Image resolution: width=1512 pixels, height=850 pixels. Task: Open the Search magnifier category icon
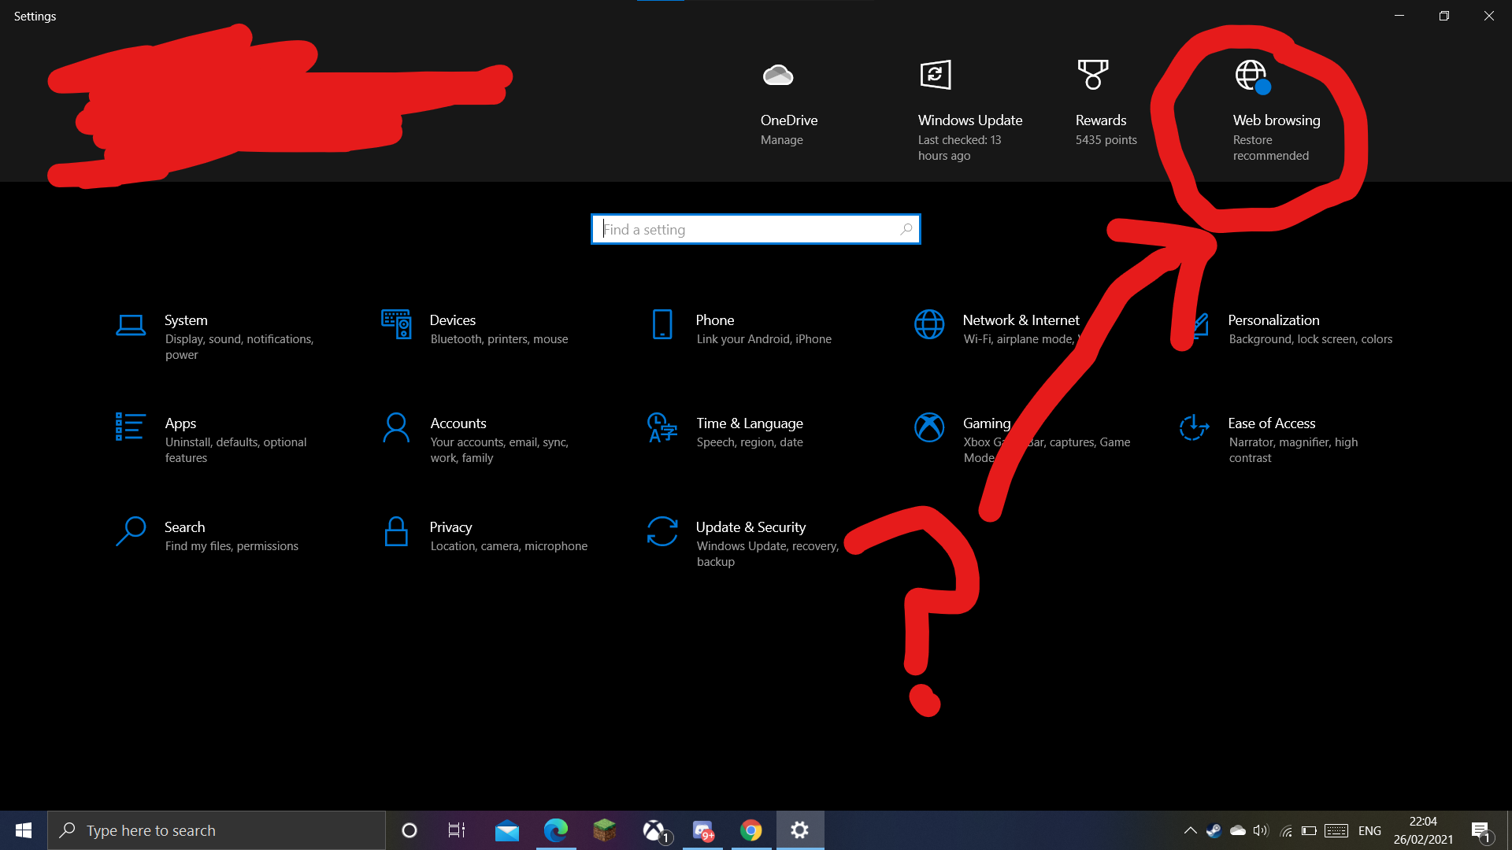(131, 531)
